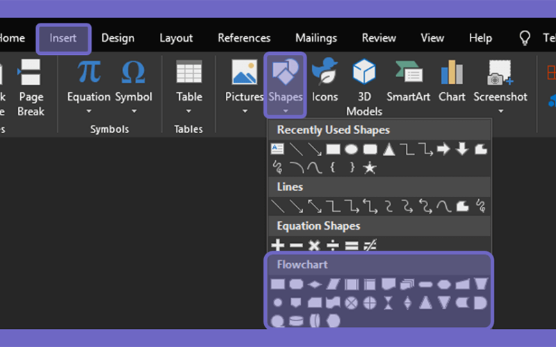The height and width of the screenshot is (347, 556).
Task: Expand the Pictures dropdown arrow
Action: click(x=245, y=111)
